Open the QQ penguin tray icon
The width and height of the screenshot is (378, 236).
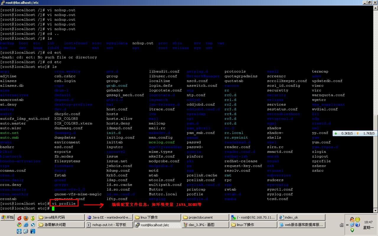(x=352, y=219)
